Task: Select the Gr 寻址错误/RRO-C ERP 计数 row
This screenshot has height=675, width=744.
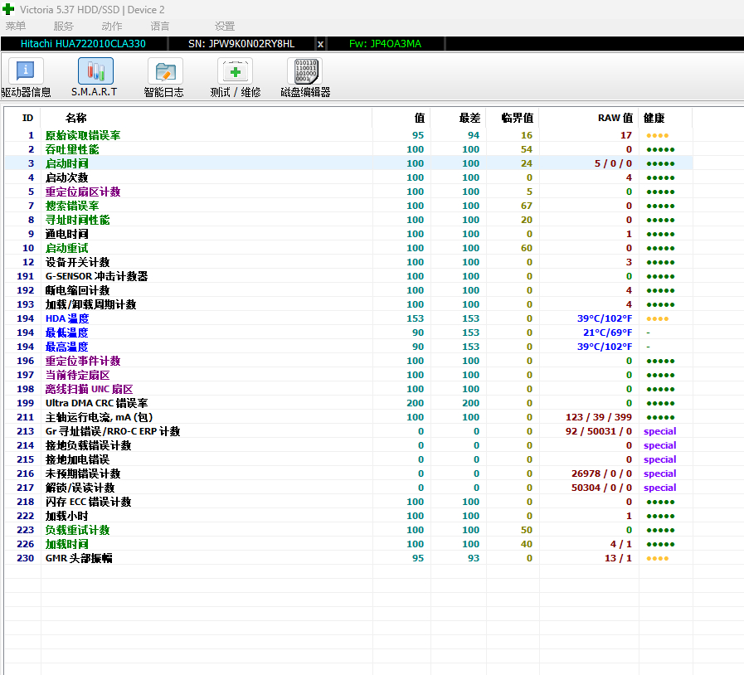Action: tap(348, 431)
